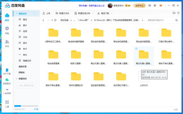Open the 会员中心 member center
Viewport: 183px width, 114px height.
pyautogui.click(x=139, y=6)
